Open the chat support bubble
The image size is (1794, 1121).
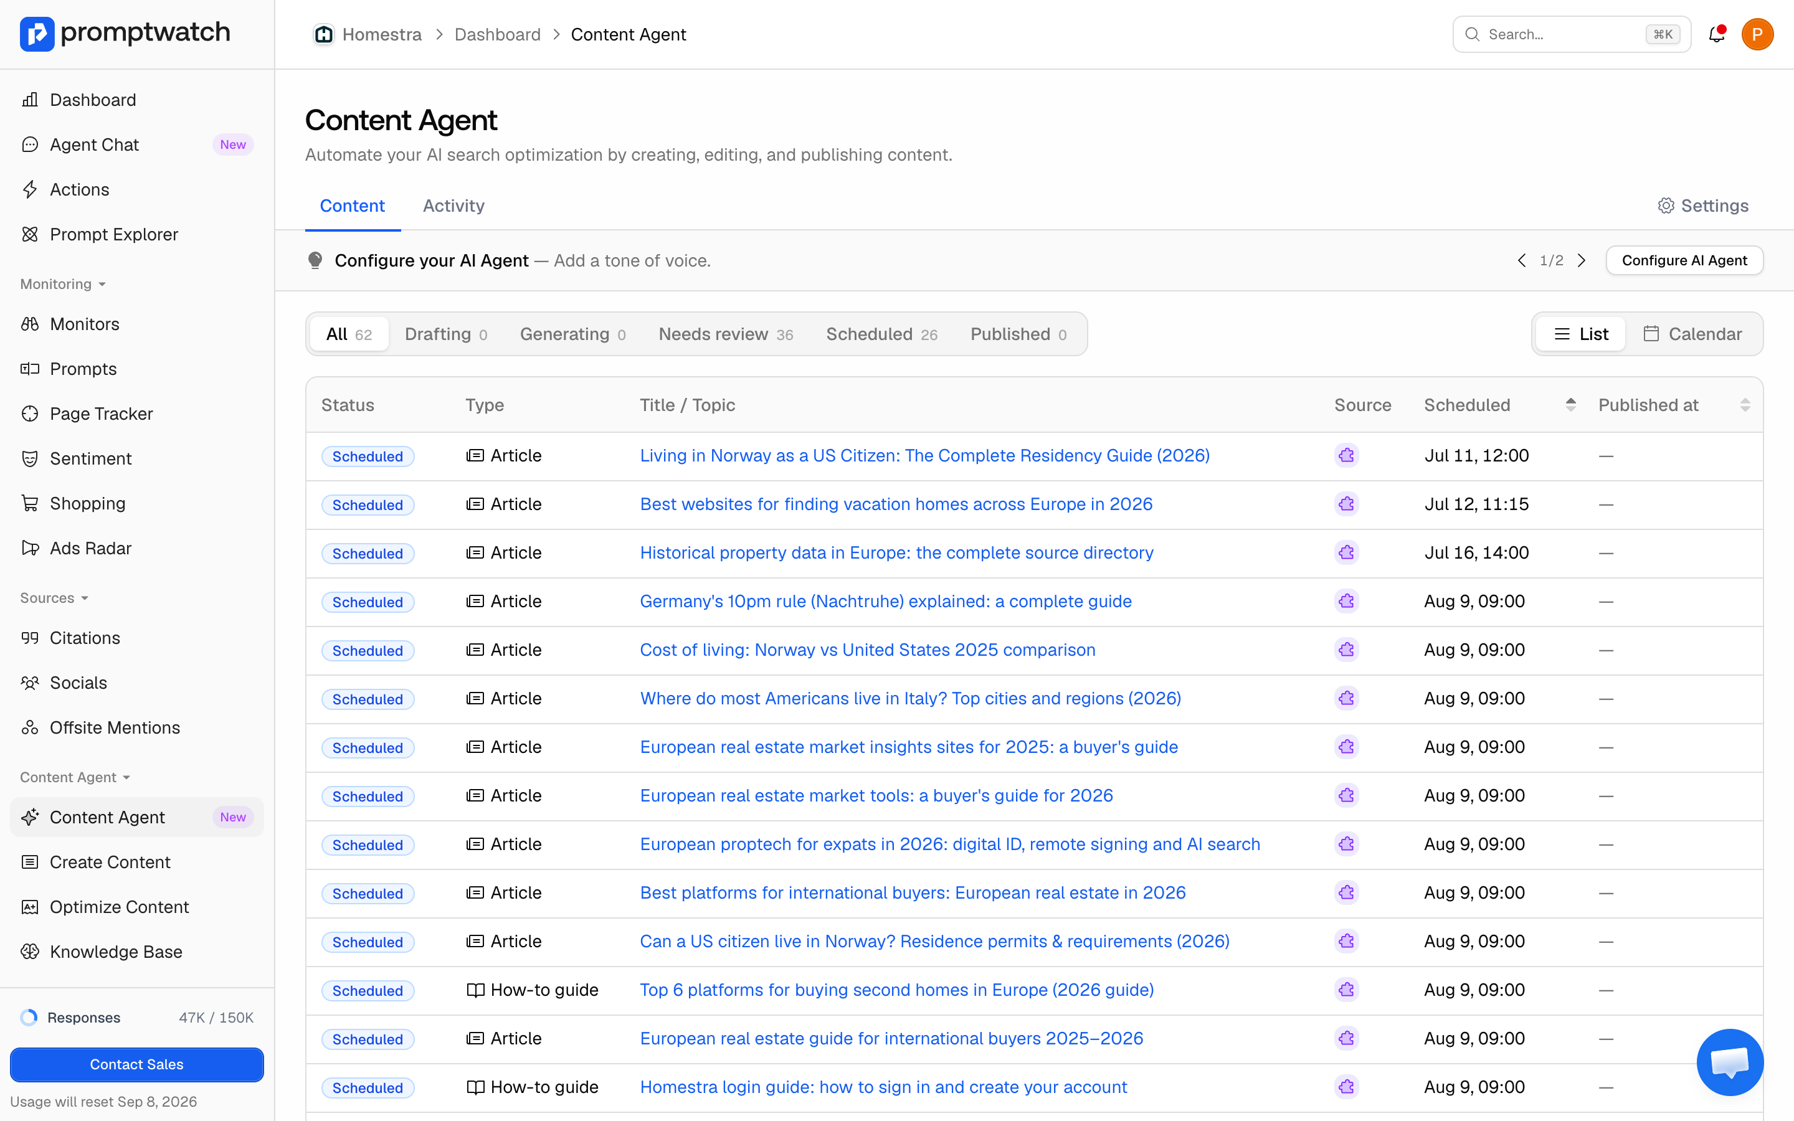pyautogui.click(x=1729, y=1062)
